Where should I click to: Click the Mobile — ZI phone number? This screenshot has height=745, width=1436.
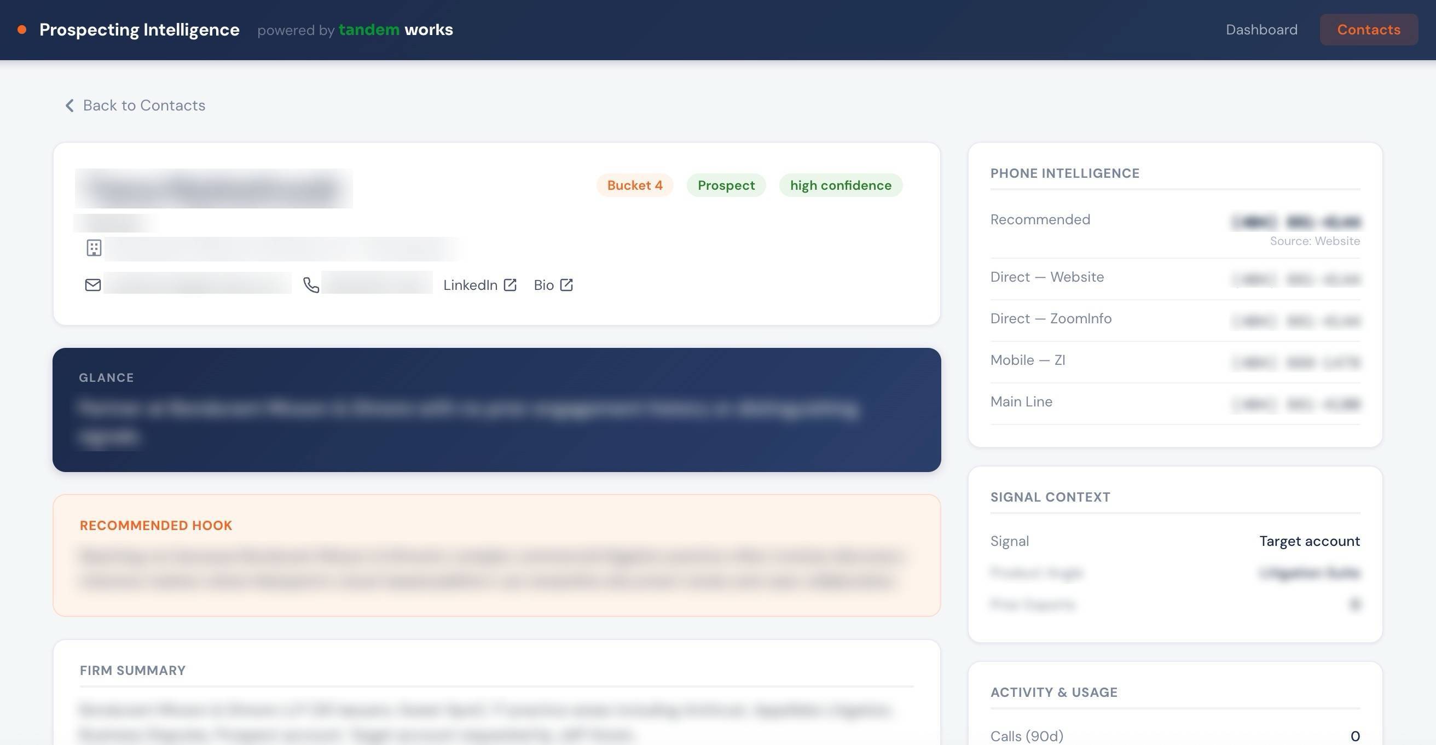(1295, 363)
